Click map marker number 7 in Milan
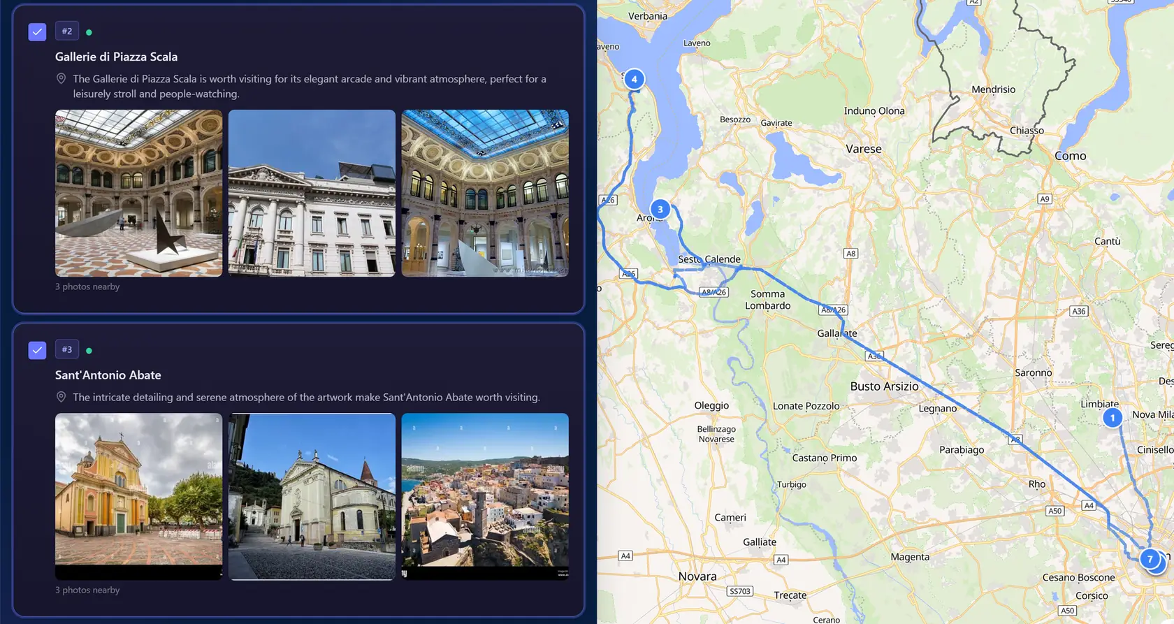 (x=1150, y=559)
